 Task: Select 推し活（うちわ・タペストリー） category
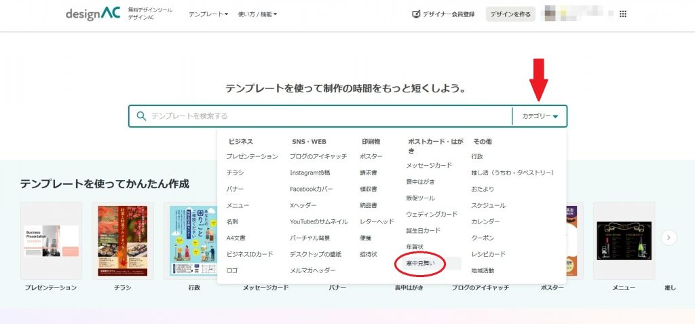[512, 173]
